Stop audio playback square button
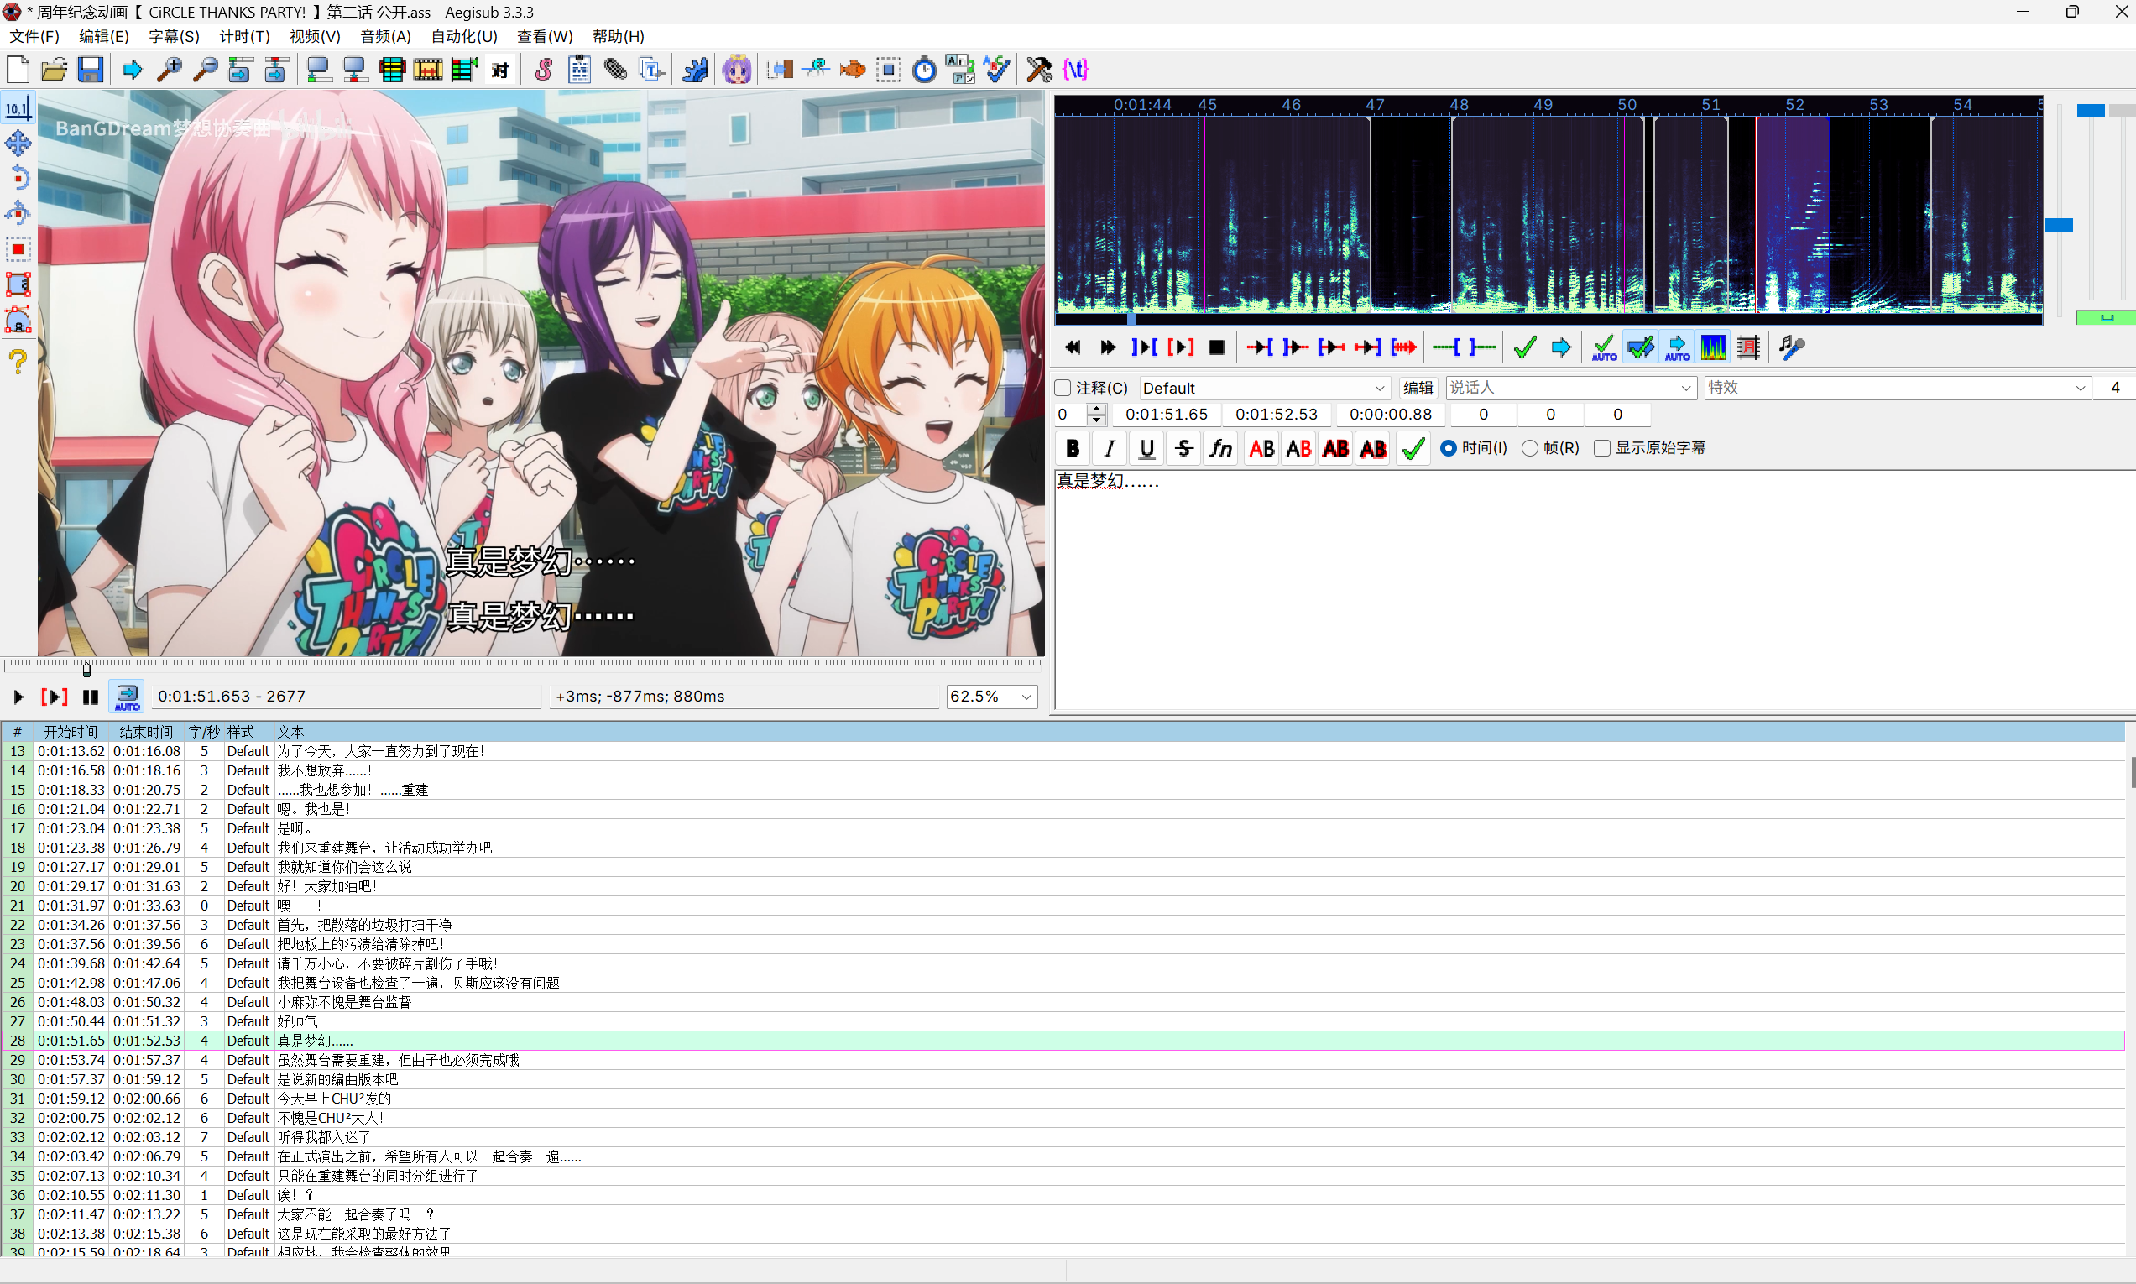2136x1284 pixels. [1216, 347]
